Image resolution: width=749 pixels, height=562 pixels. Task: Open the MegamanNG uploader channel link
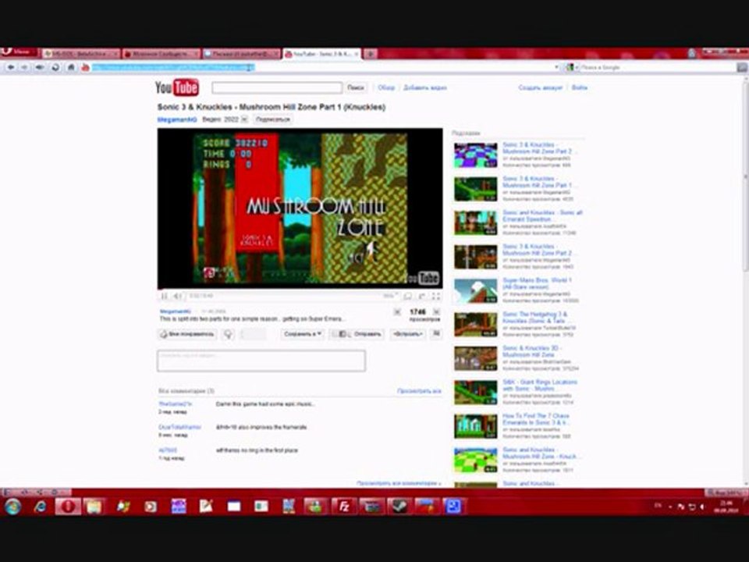177,119
